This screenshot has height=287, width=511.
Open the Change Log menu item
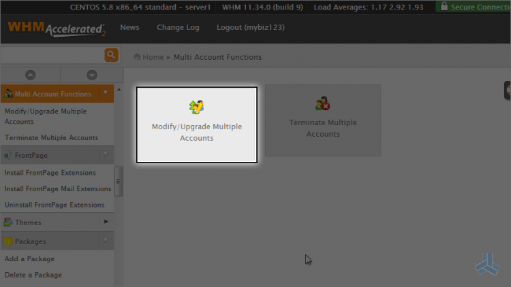click(178, 28)
